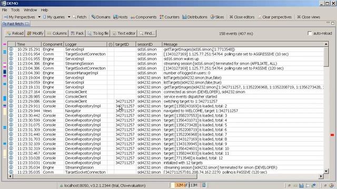Image resolution: width=337 pixels, height=189 pixels.
Task: Select the 'sid16.simon wakes up' message
Action: (181, 59)
